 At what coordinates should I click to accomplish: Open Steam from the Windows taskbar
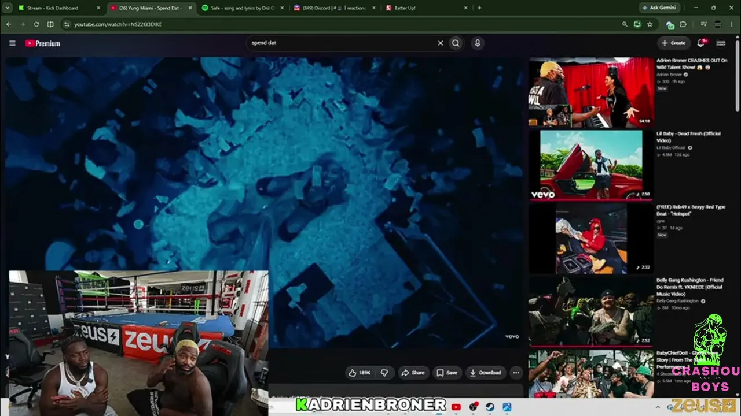[490, 407]
